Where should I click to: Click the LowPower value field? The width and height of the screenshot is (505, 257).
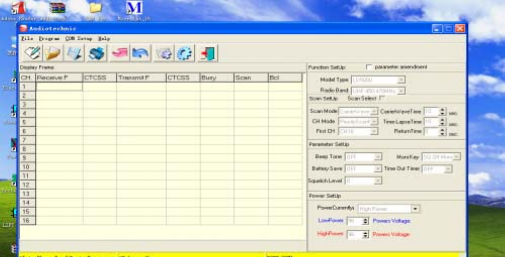click(355, 221)
